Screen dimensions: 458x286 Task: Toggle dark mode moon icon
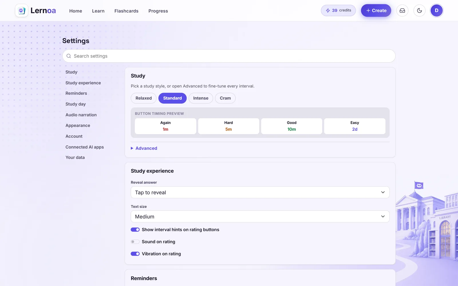click(419, 11)
